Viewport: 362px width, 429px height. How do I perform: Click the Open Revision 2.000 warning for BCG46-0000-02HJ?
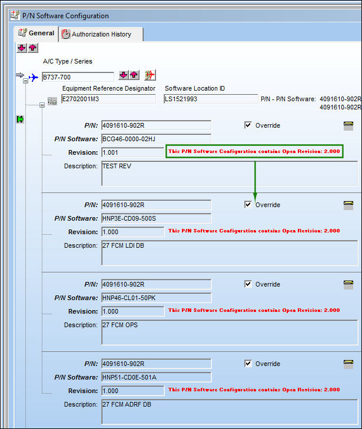(254, 151)
